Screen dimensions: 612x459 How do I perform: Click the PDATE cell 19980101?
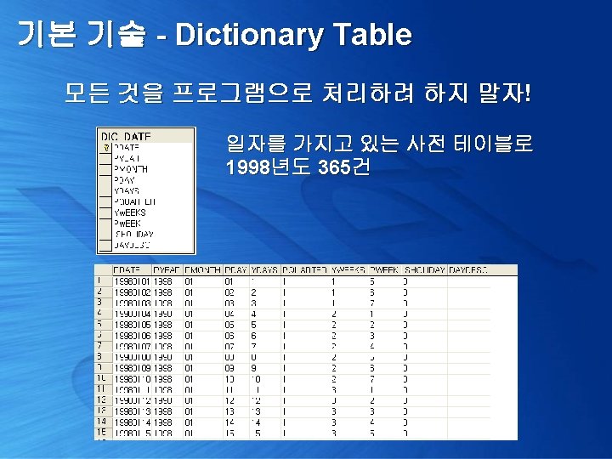tap(132, 281)
